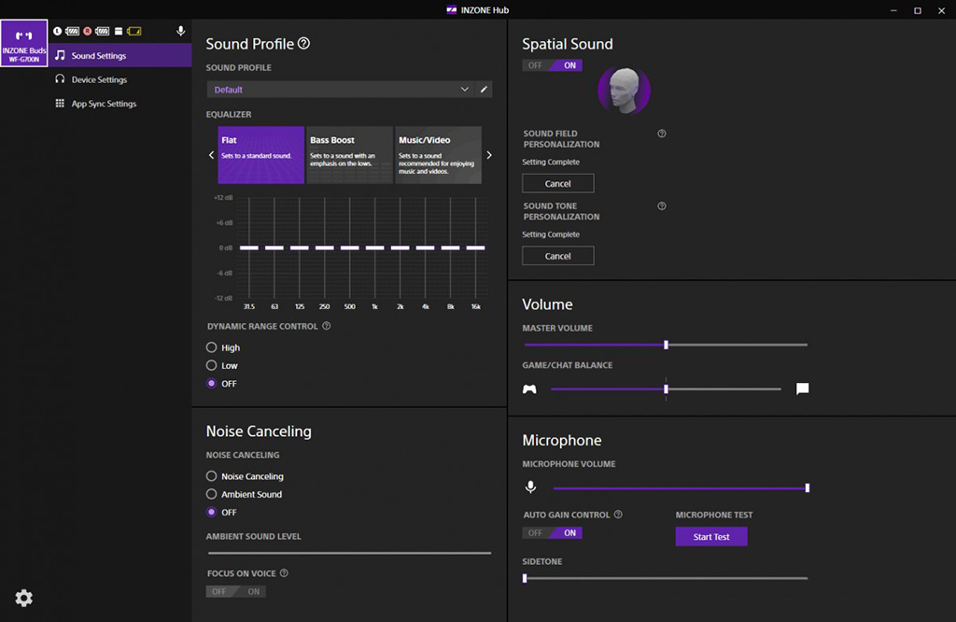Toggle the Spatial Sound OFF/ON switch
Screen dimensions: 956x622
coord(553,65)
